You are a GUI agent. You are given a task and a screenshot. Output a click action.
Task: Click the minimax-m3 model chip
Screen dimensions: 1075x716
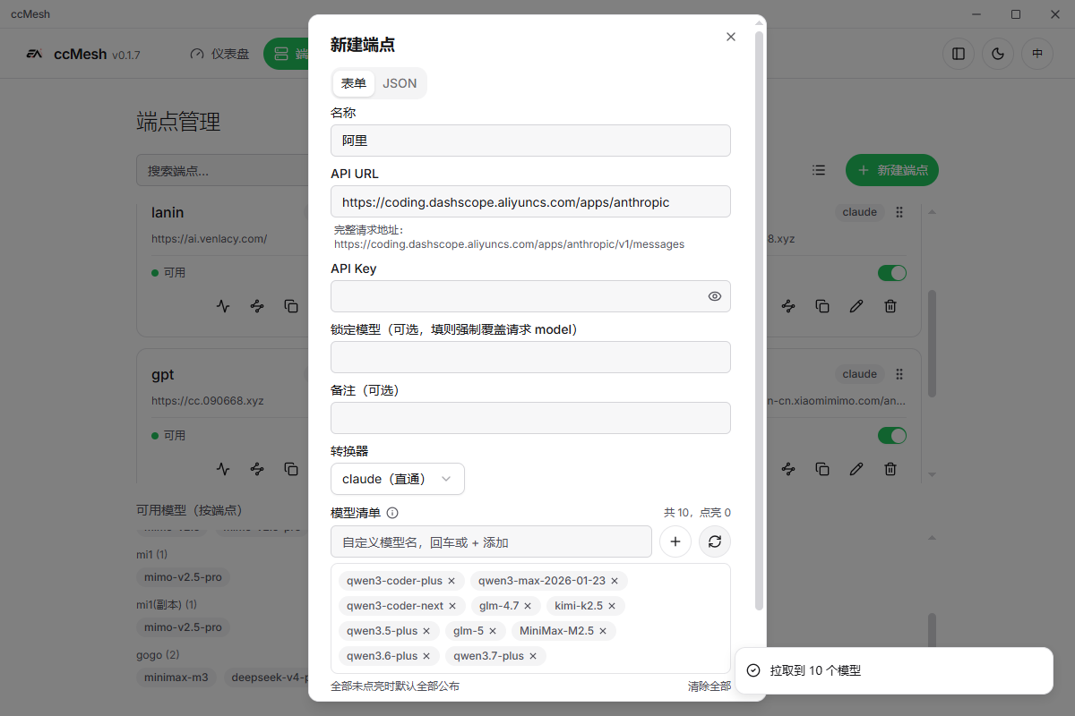point(176,678)
